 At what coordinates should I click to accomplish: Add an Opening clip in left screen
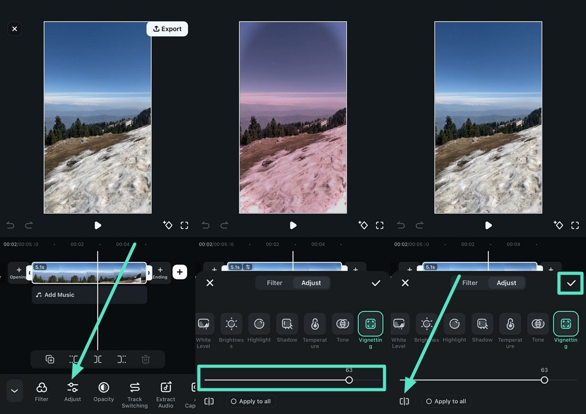pos(18,273)
